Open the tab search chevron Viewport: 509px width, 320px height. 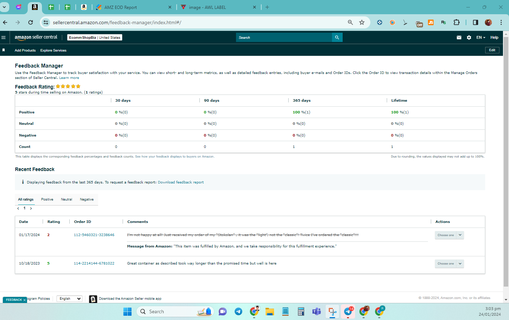click(x=4, y=7)
